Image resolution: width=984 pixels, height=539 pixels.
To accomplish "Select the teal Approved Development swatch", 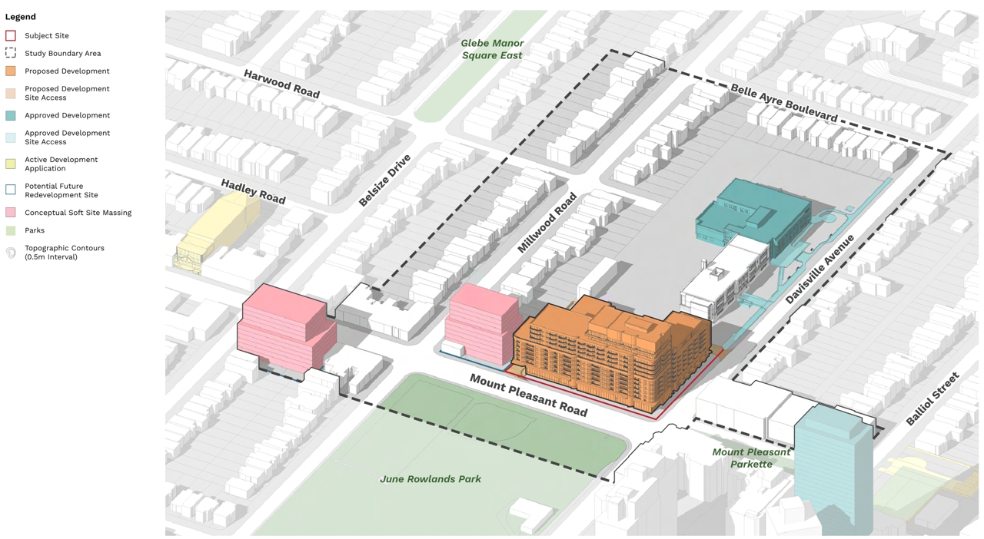I will (x=11, y=115).
